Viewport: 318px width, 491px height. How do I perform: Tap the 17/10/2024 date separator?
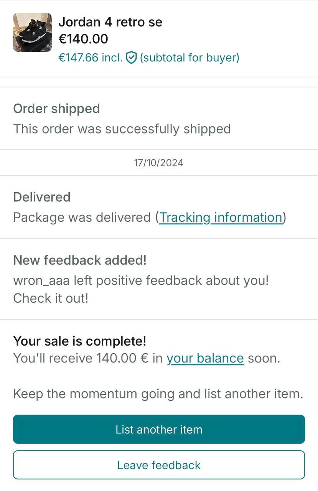point(159,163)
